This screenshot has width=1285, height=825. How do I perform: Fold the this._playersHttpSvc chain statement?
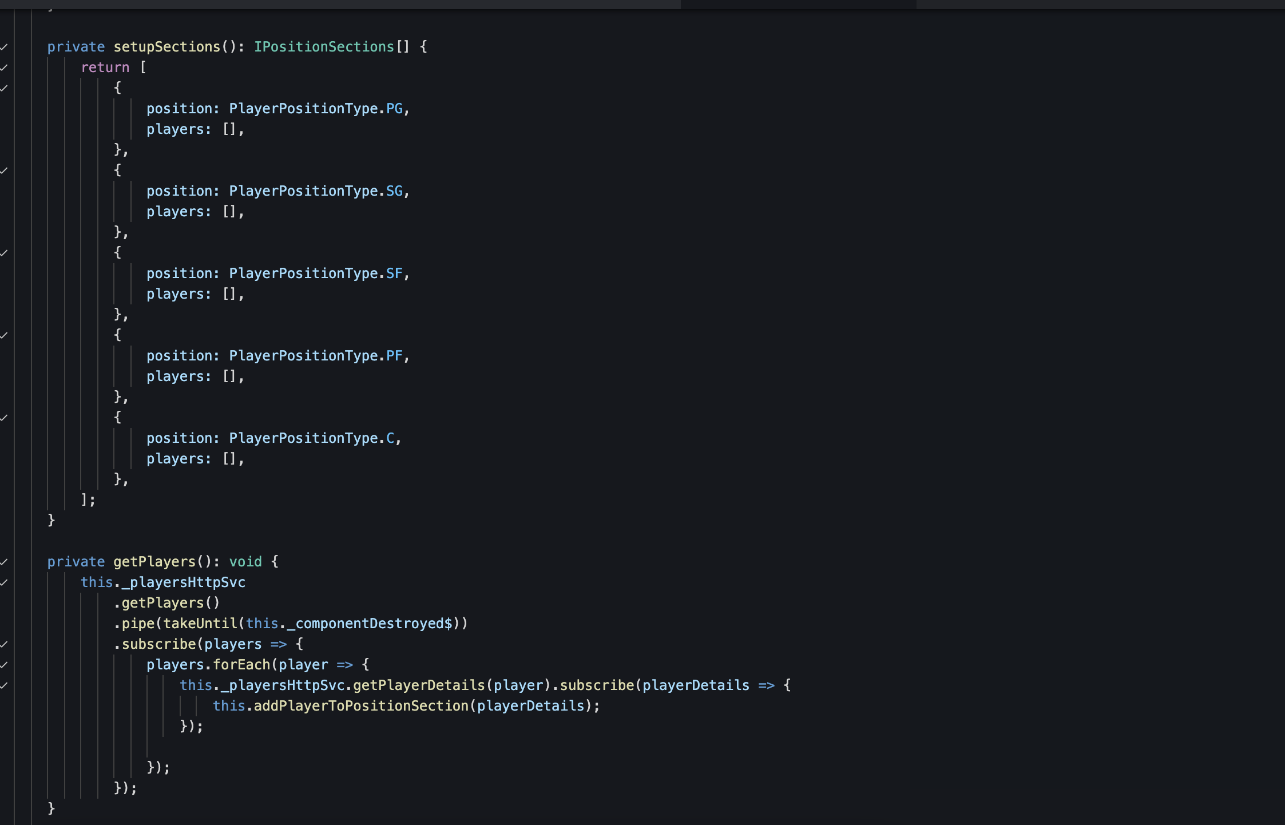pyautogui.click(x=4, y=582)
